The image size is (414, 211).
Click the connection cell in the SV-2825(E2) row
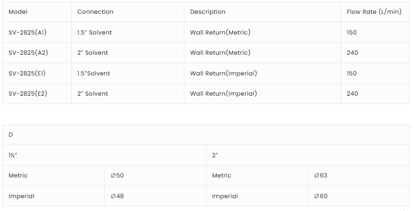pyautogui.click(x=92, y=94)
